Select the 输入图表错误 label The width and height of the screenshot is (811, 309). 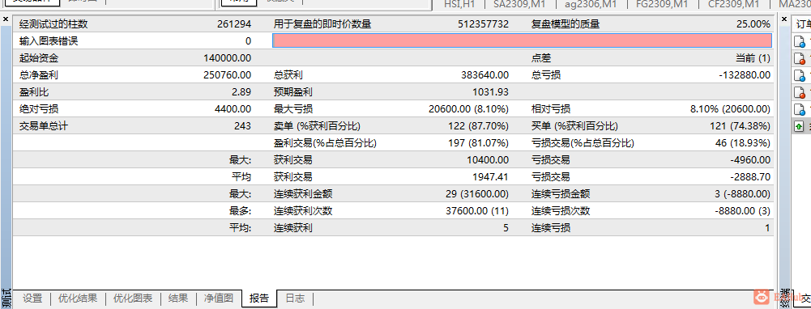pyautogui.click(x=49, y=41)
